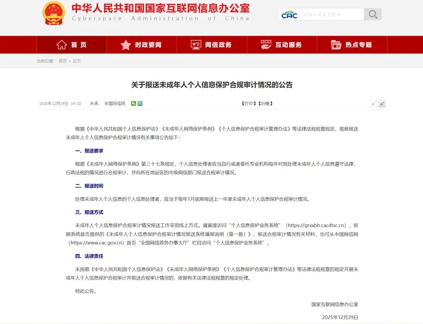Image resolution: width=423 pixels, height=324 pixels.
Task: Click the star icon beside 时政要闻
Action: pyautogui.click(x=125, y=45)
